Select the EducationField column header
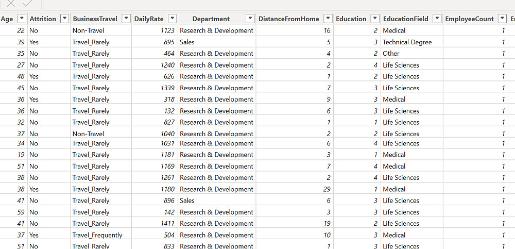515x249 pixels. pos(405,19)
